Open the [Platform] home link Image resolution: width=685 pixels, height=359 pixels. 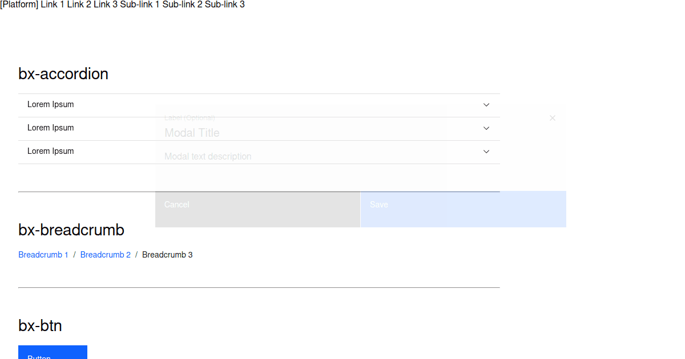(19, 5)
